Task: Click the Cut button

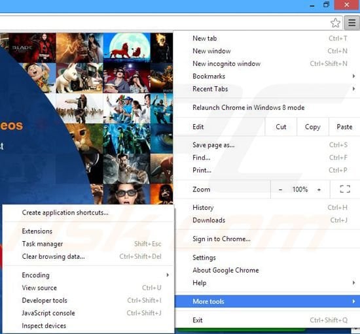Action: click(x=281, y=127)
